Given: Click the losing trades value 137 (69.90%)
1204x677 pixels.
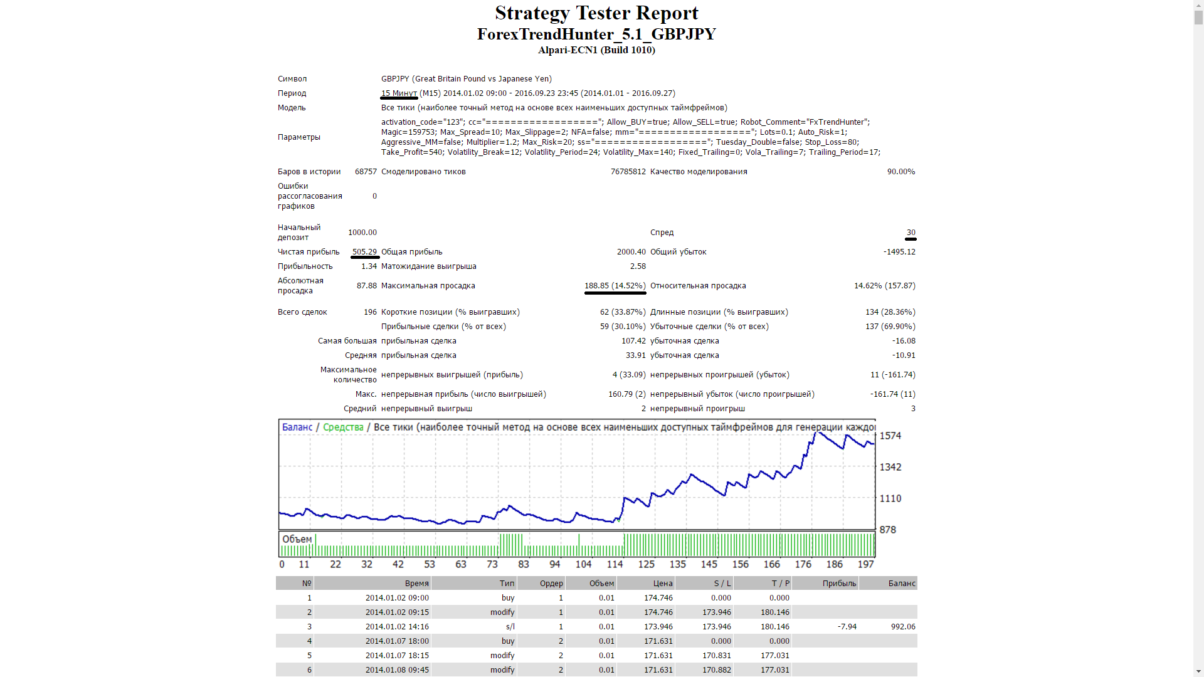Looking at the screenshot, I should [x=890, y=327].
